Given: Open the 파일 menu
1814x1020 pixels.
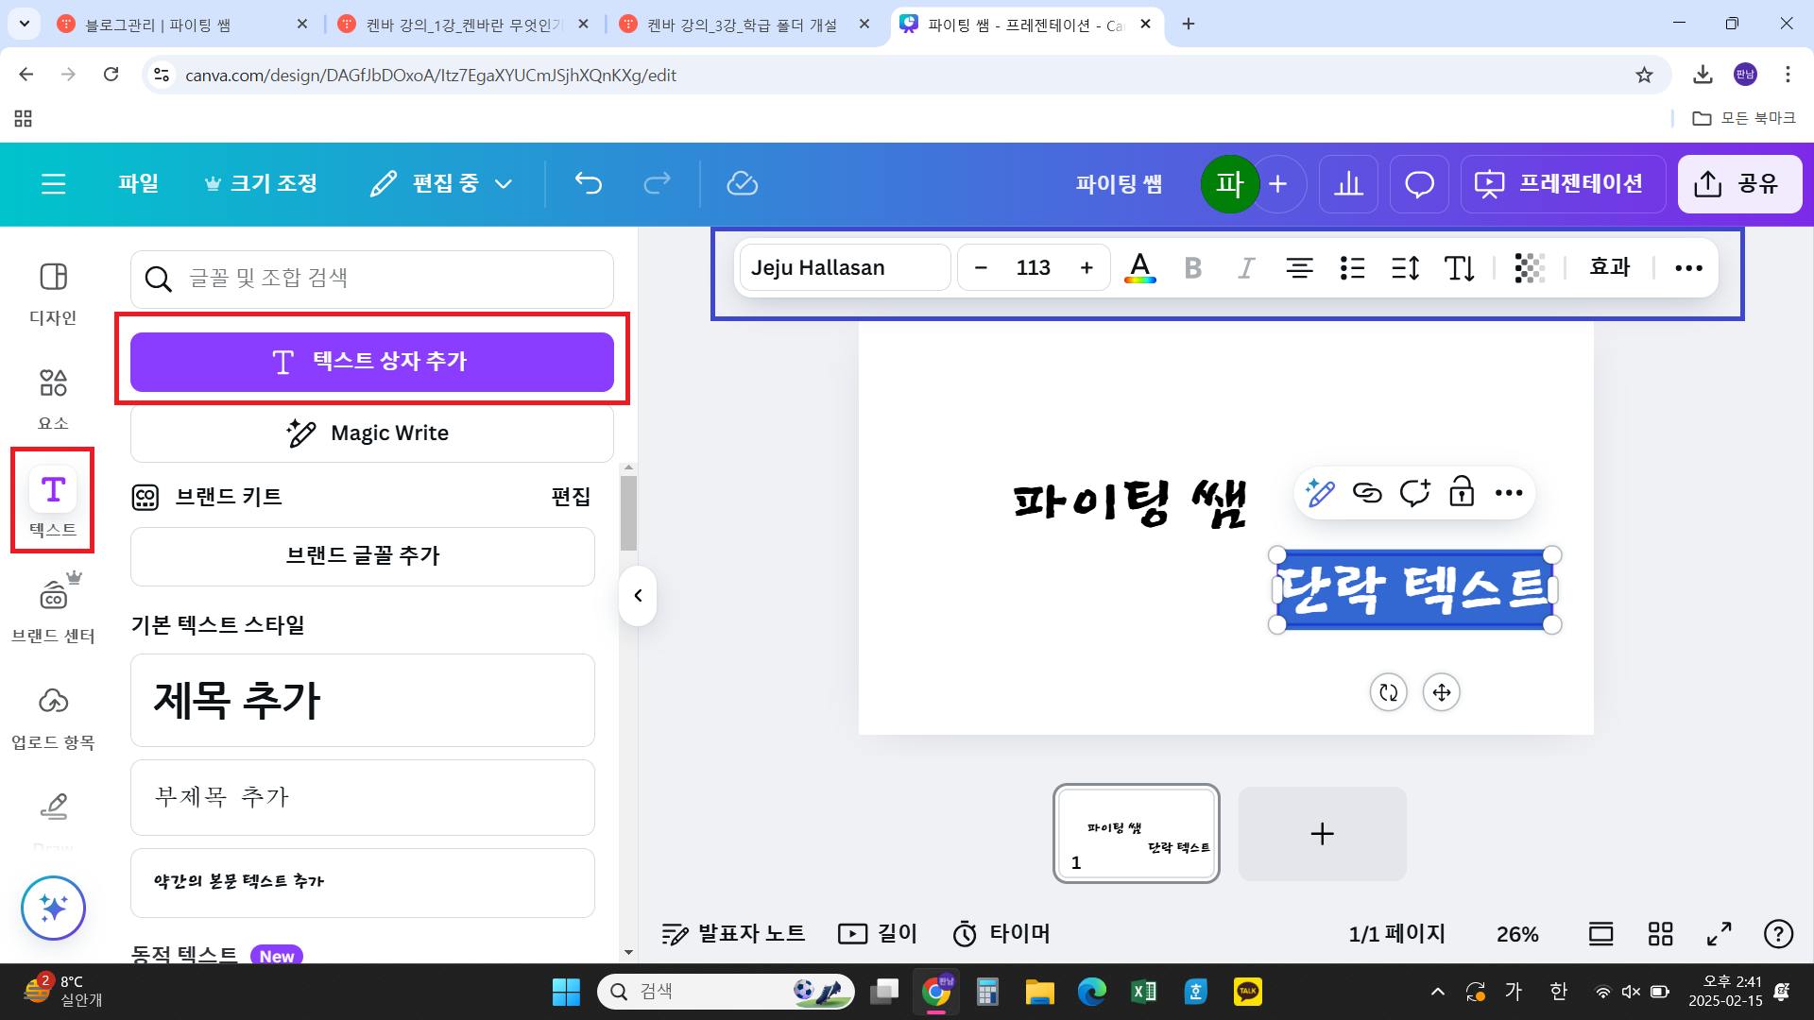Looking at the screenshot, I should point(138,183).
